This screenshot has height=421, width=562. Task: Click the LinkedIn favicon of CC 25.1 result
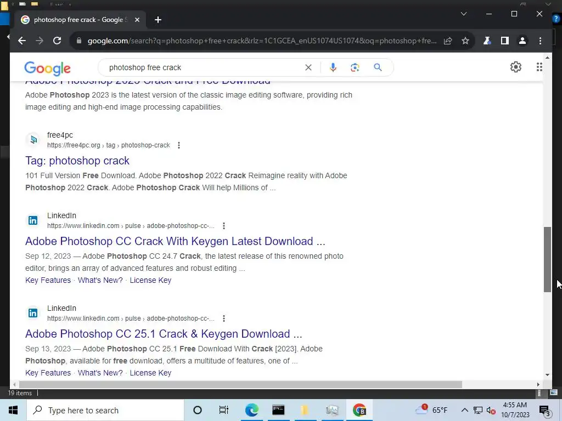(x=33, y=313)
